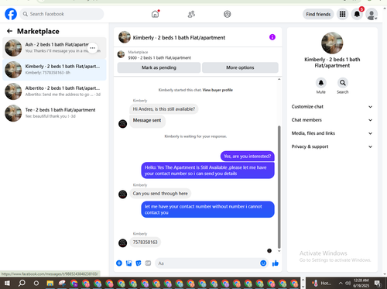The width and height of the screenshot is (387, 289).
Task: Expand Customize chat section
Action: [x=332, y=107]
